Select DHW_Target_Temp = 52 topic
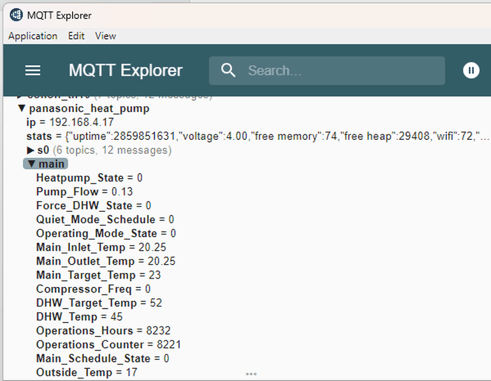Viewport: 491px width, 381px height. (x=99, y=303)
